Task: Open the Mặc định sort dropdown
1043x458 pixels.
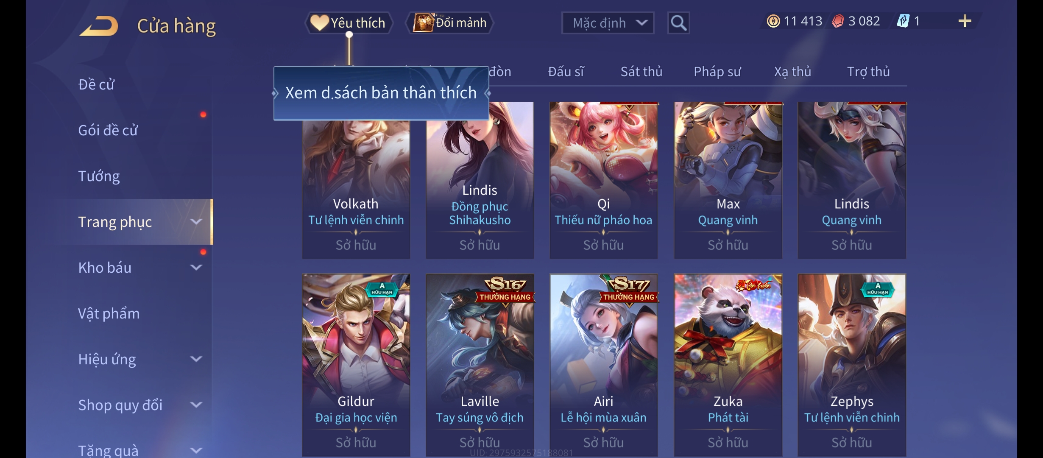Action: tap(608, 23)
